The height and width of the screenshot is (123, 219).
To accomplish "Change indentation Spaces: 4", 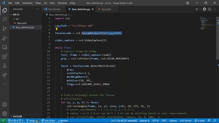I will tap(144, 121).
